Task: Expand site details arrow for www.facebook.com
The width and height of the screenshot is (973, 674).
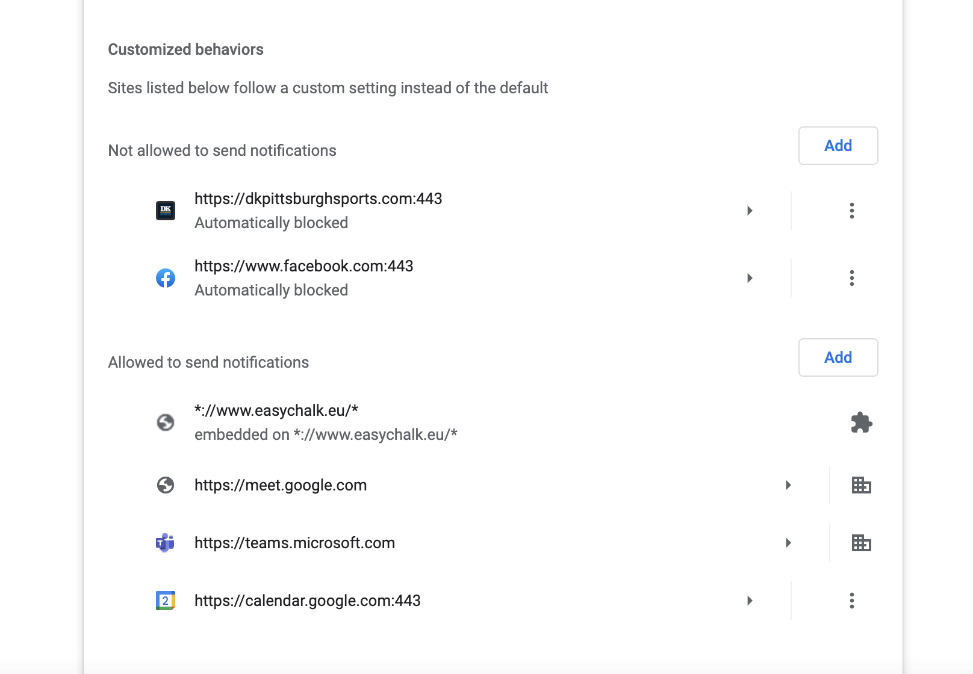Action: (x=750, y=278)
